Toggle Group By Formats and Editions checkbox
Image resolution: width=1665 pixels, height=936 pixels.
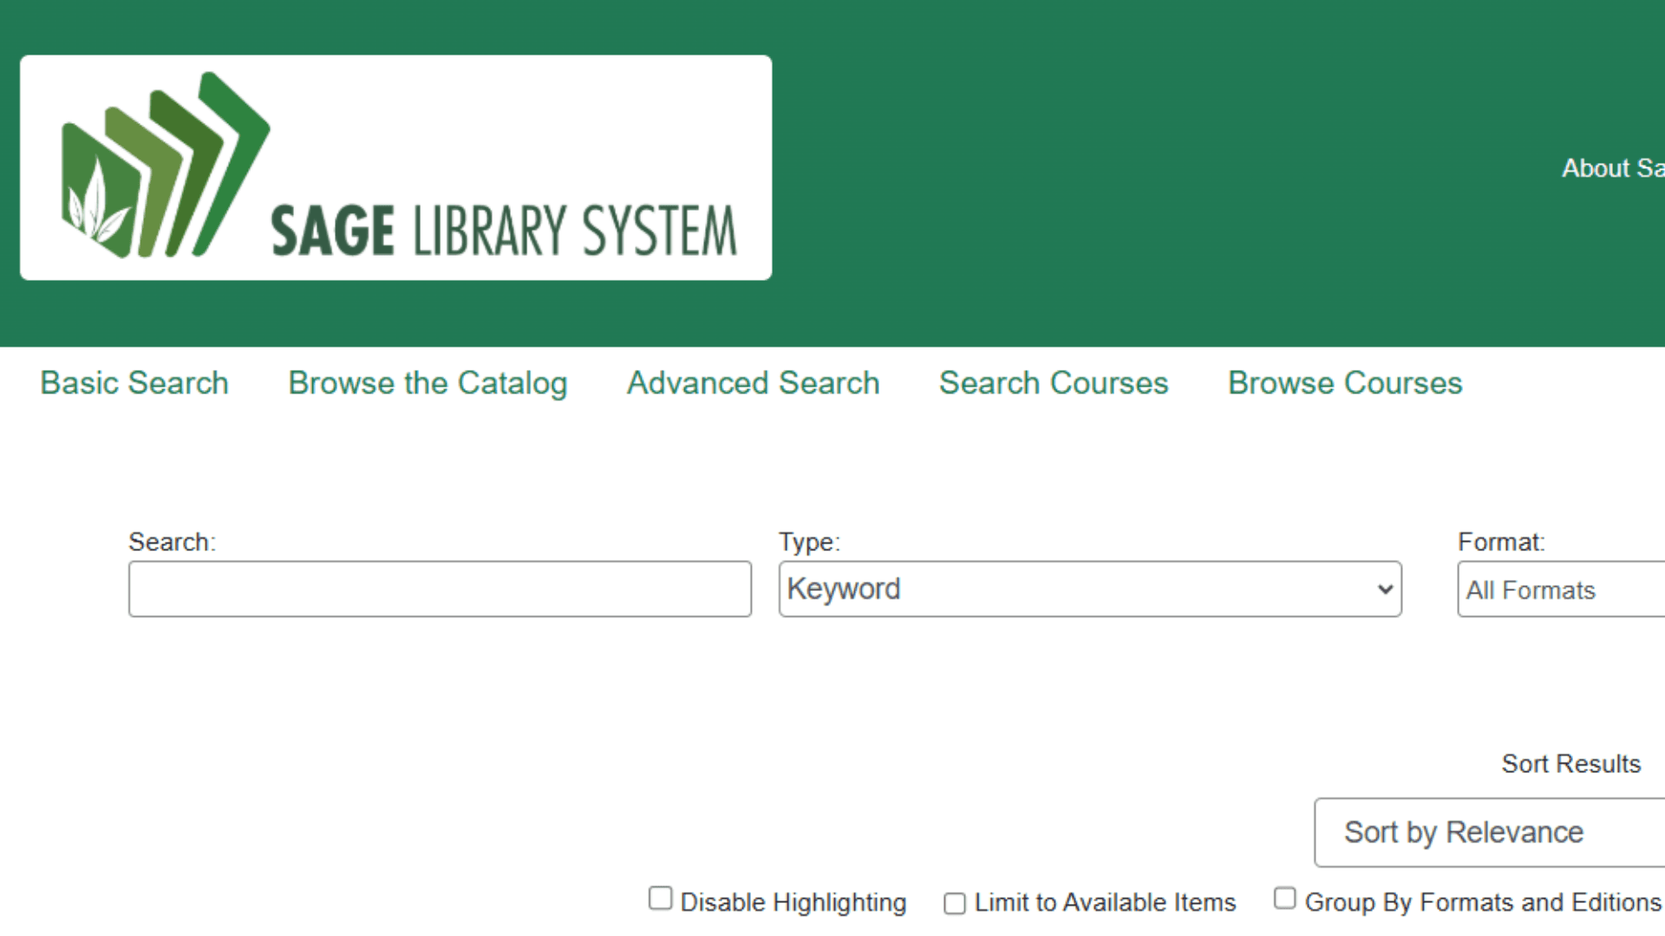pos(1284,899)
